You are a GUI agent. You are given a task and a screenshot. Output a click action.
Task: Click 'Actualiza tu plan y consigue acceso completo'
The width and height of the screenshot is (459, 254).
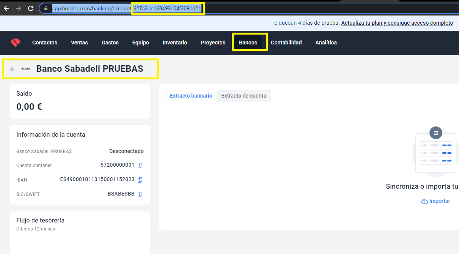(x=397, y=23)
